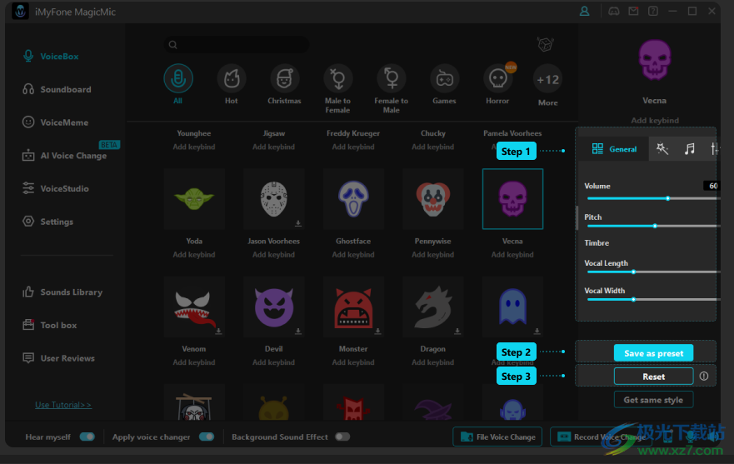Disable the Apply voice changer switch
This screenshot has height=464, width=734.
pyautogui.click(x=206, y=437)
